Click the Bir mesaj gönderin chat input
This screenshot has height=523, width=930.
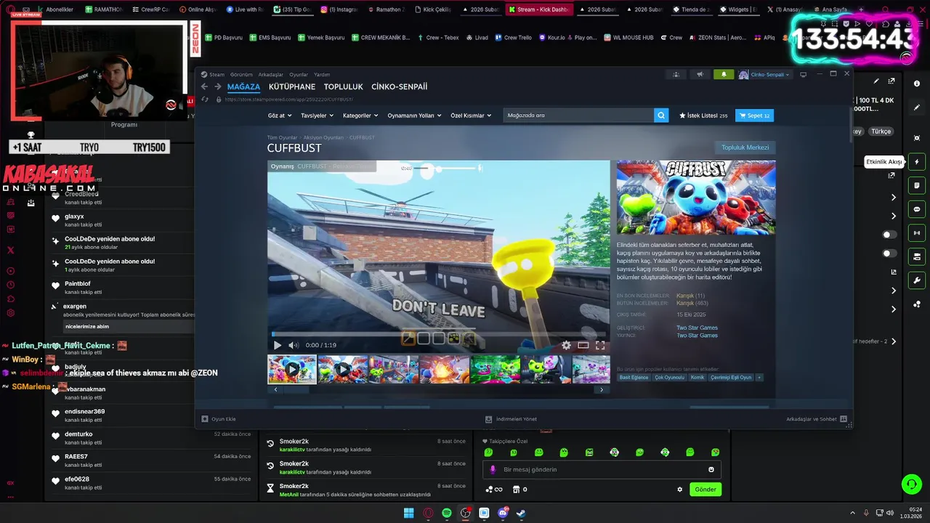click(x=602, y=469)
